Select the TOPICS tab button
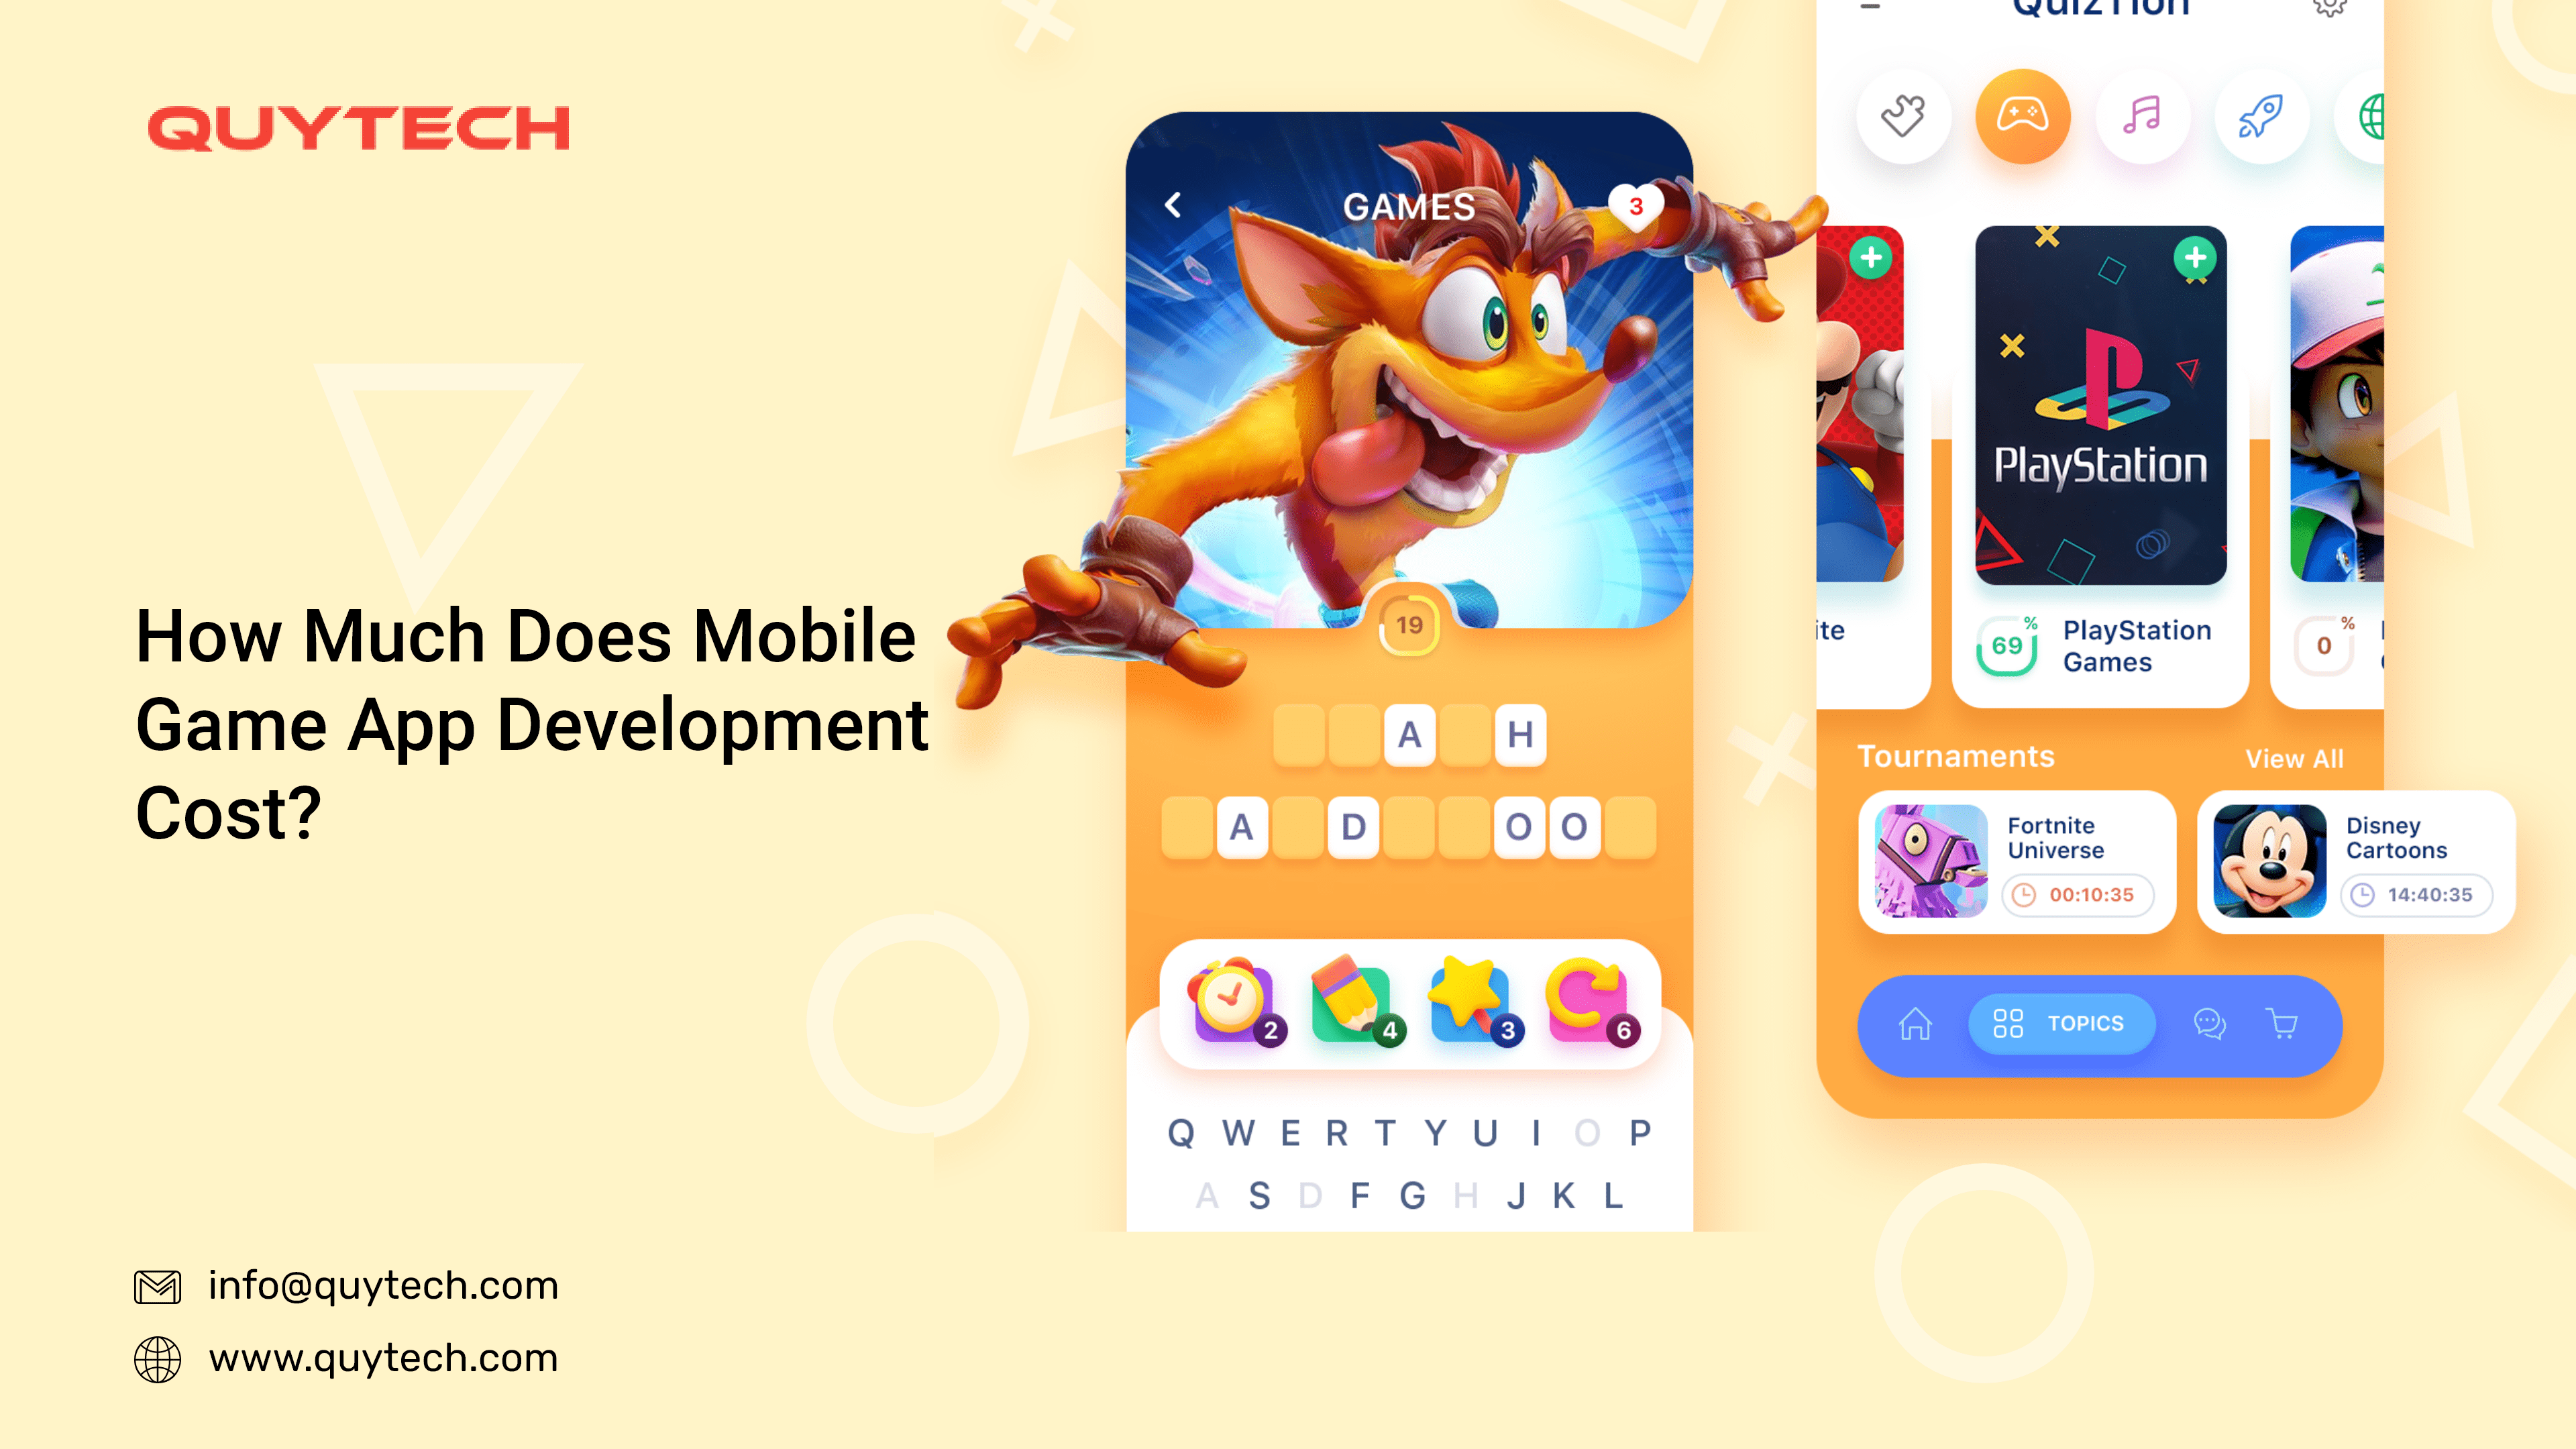The image size is (2576, 1449). click(2056, 1022)
